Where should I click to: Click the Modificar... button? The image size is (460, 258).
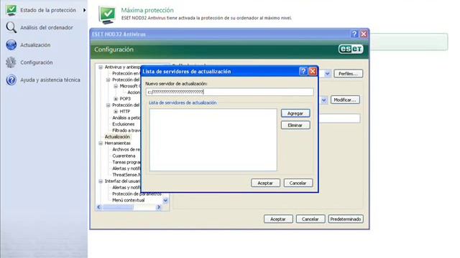coord(345,100)
